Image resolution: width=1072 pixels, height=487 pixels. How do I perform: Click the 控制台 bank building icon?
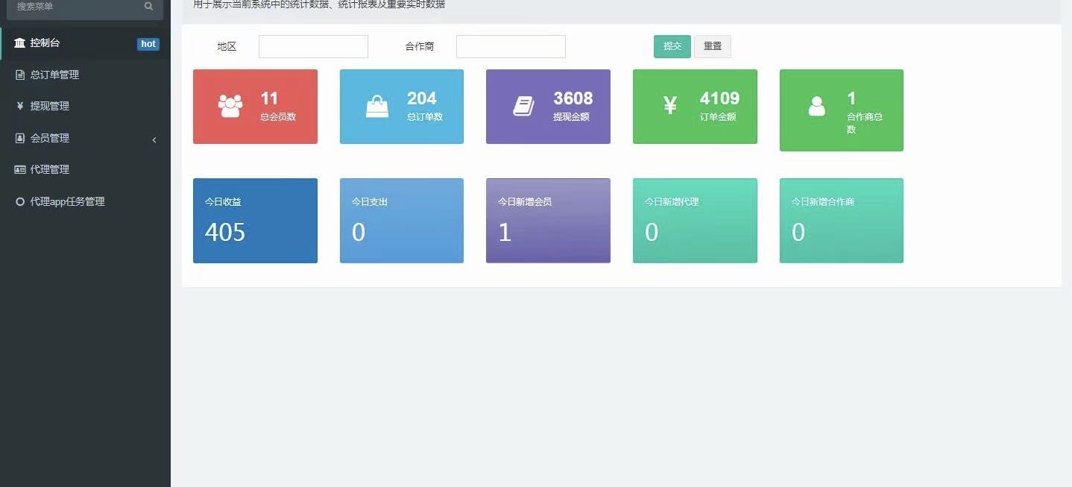point(19,43)
